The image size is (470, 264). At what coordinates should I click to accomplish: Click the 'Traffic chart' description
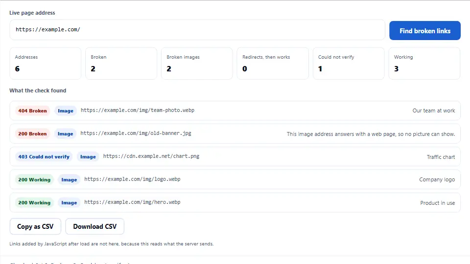(441, 157)
